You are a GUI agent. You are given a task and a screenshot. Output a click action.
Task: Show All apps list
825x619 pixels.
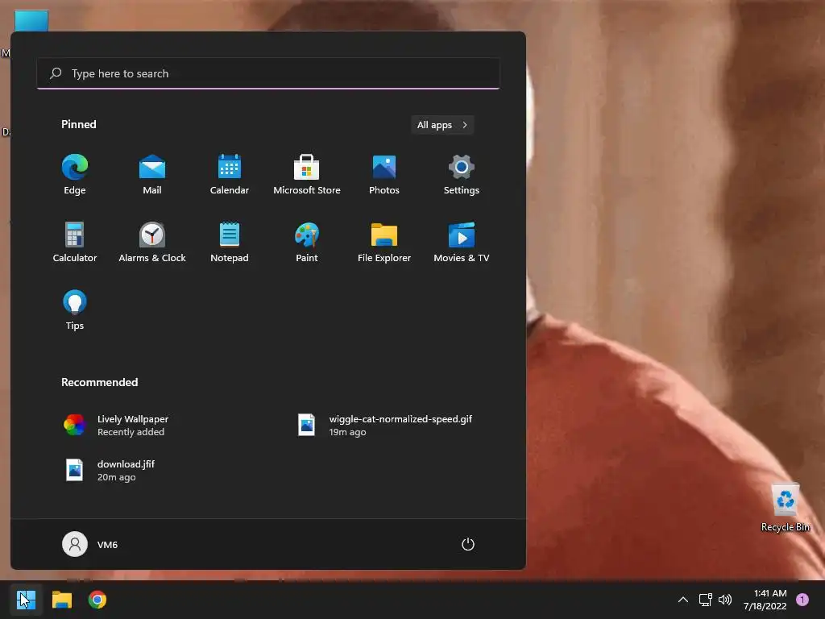point(442,125)
